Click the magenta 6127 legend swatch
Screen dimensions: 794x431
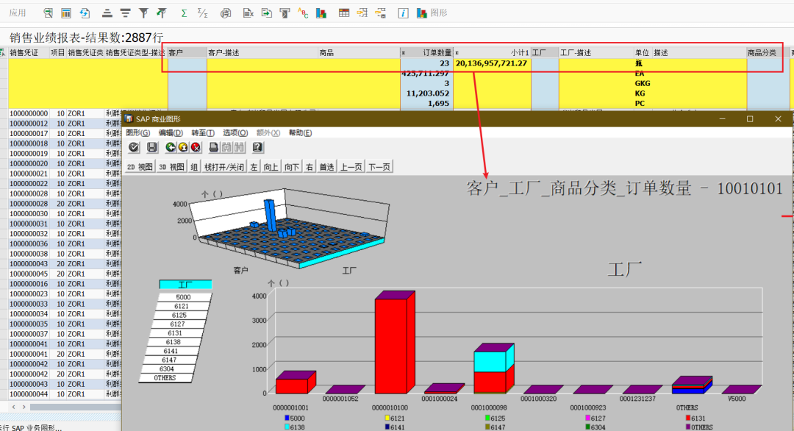point(587,418)
